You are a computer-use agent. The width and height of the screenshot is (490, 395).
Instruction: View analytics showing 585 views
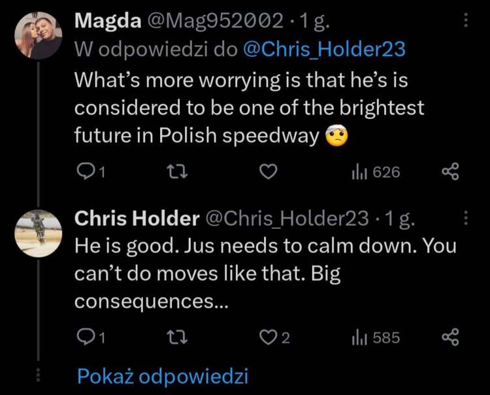coord(376,337)
